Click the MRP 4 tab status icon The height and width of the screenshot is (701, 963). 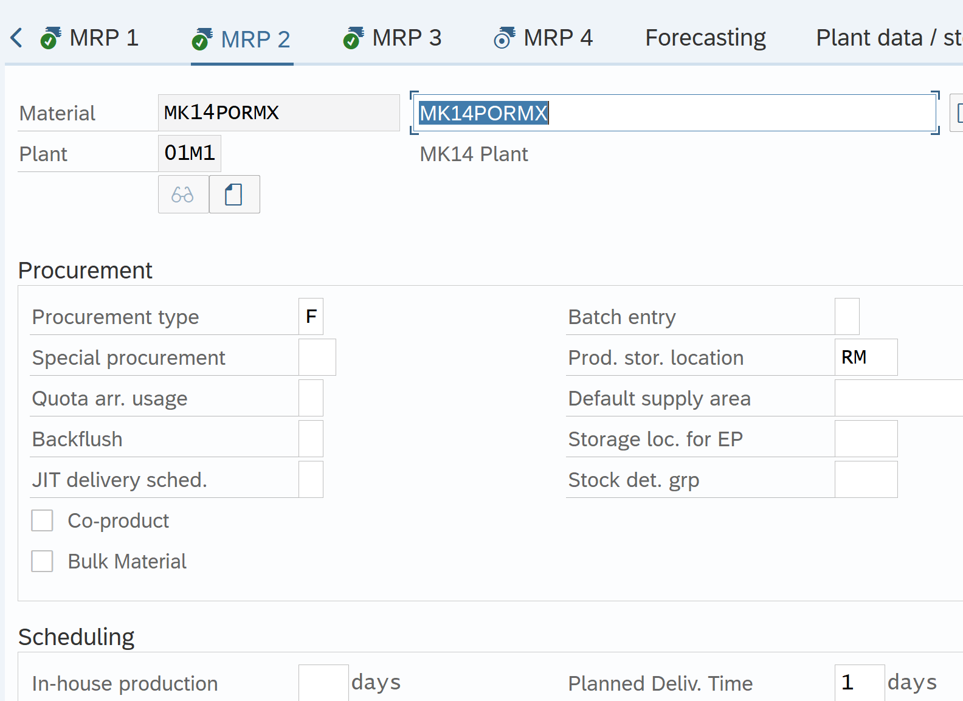504,38
